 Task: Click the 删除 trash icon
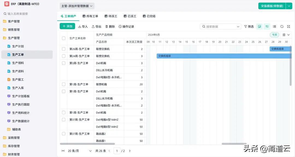point(107,27)
